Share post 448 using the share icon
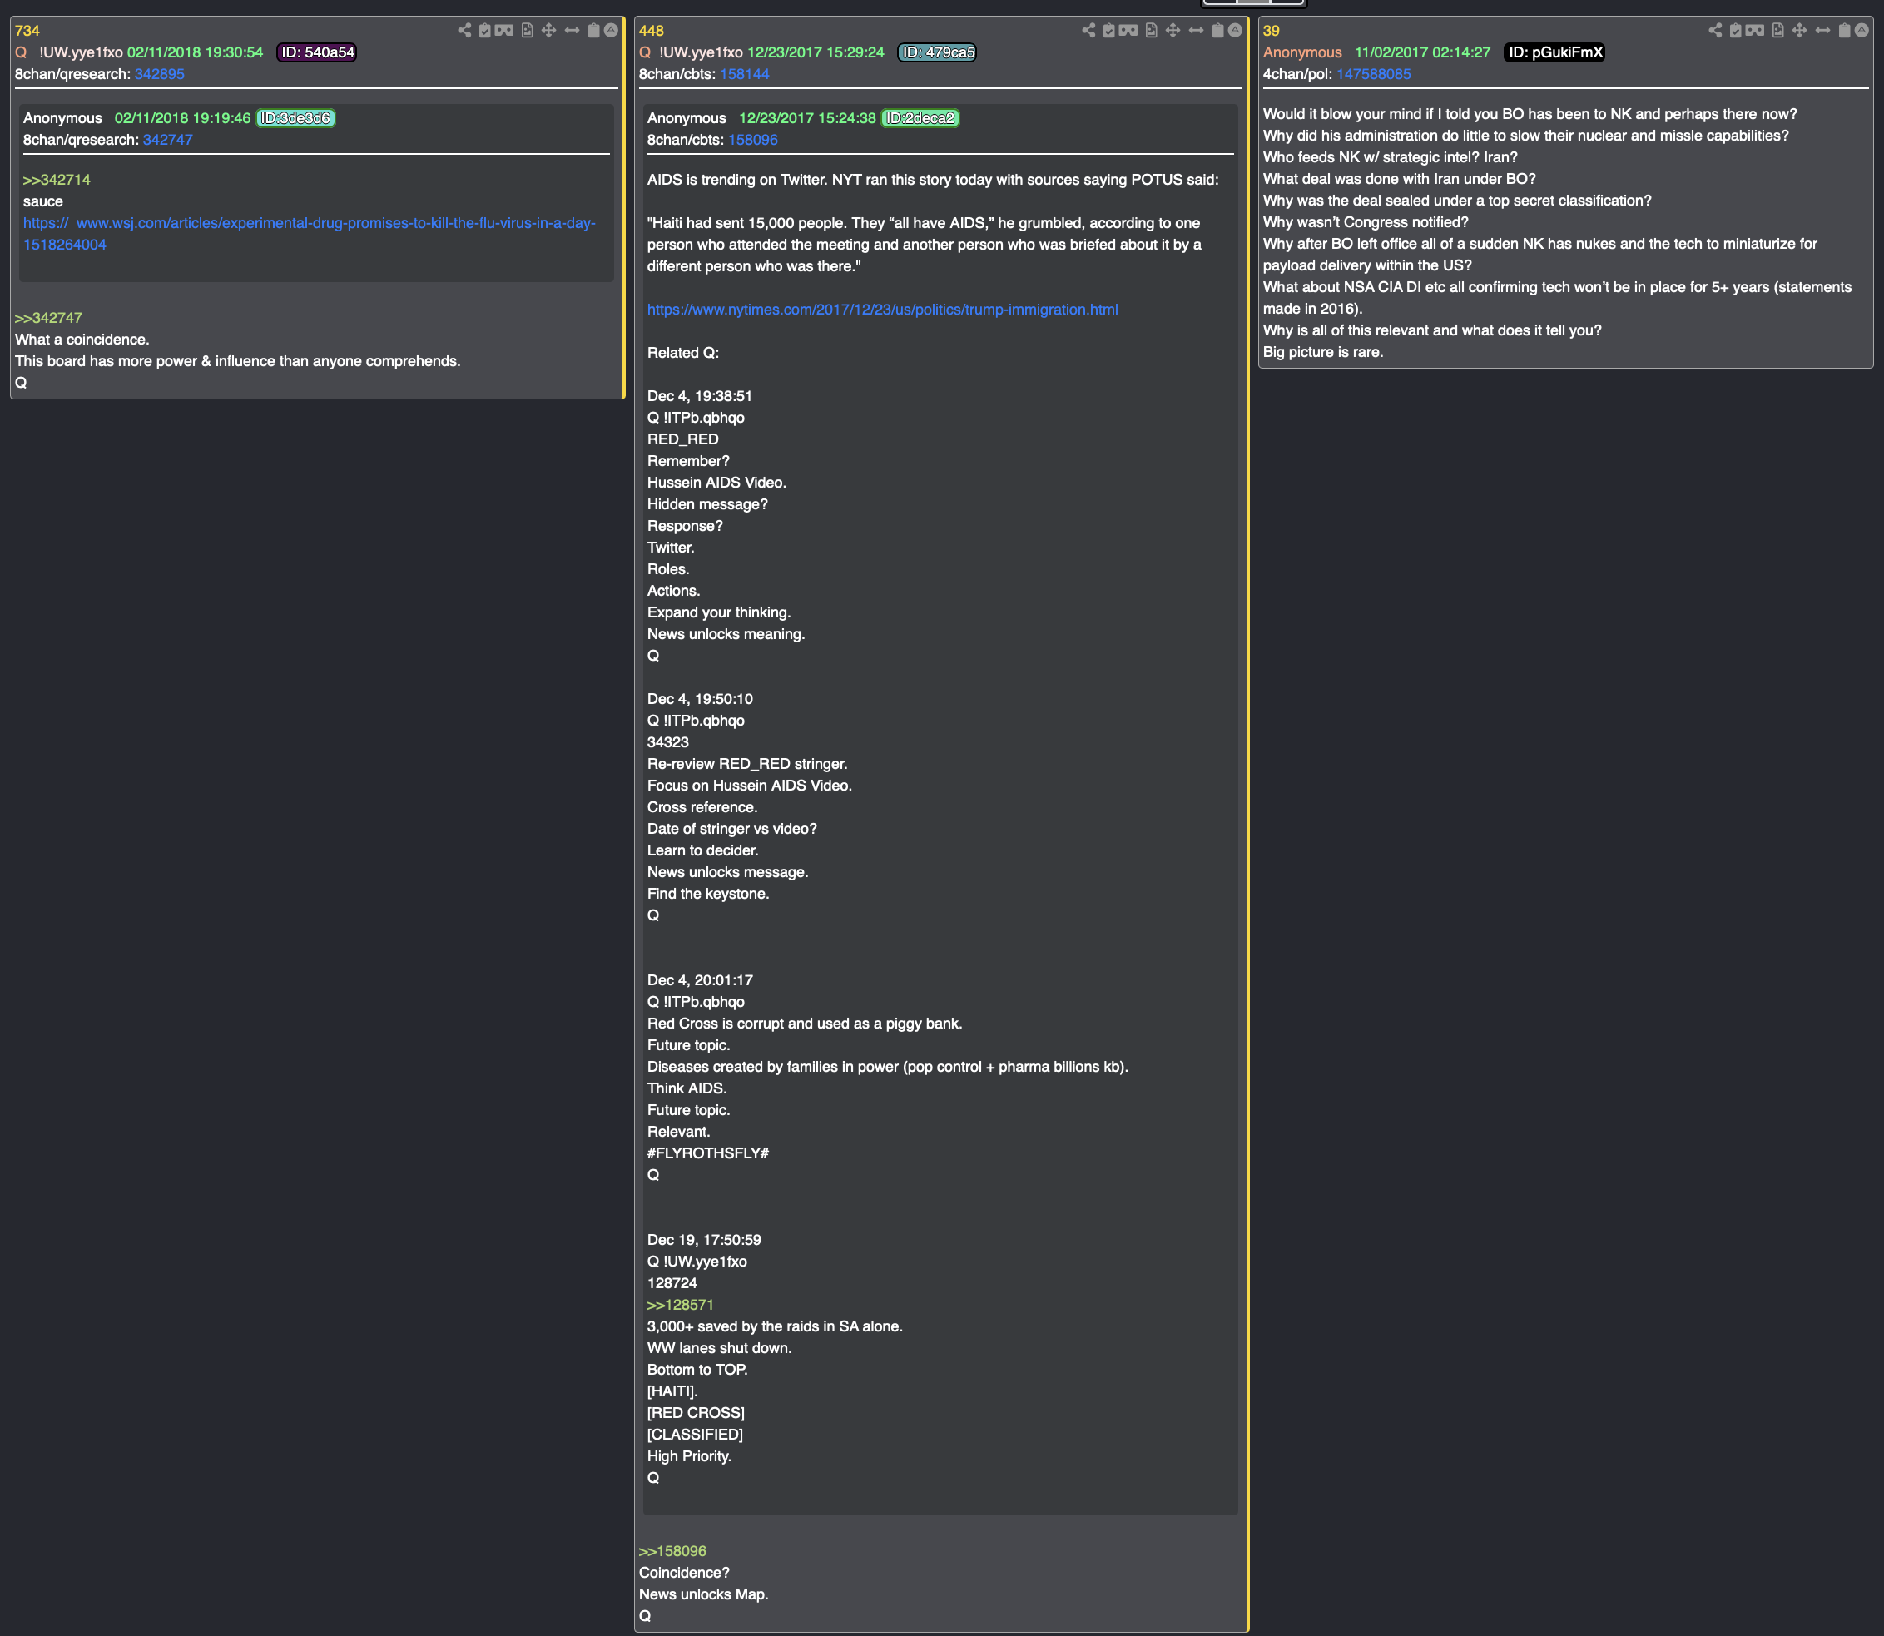Viewport: 1884px width, 1636px height. click(x=1089, y=30)
